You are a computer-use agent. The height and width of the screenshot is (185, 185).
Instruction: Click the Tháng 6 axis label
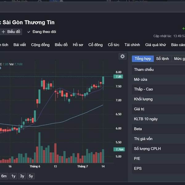[x=35, y=166]
